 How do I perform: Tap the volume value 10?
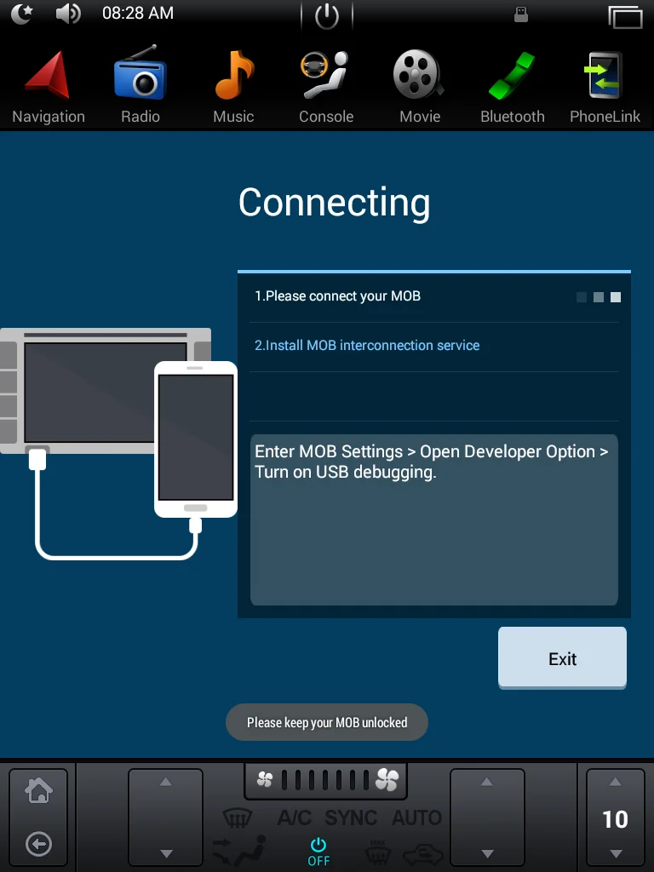(x=615, y=819)
